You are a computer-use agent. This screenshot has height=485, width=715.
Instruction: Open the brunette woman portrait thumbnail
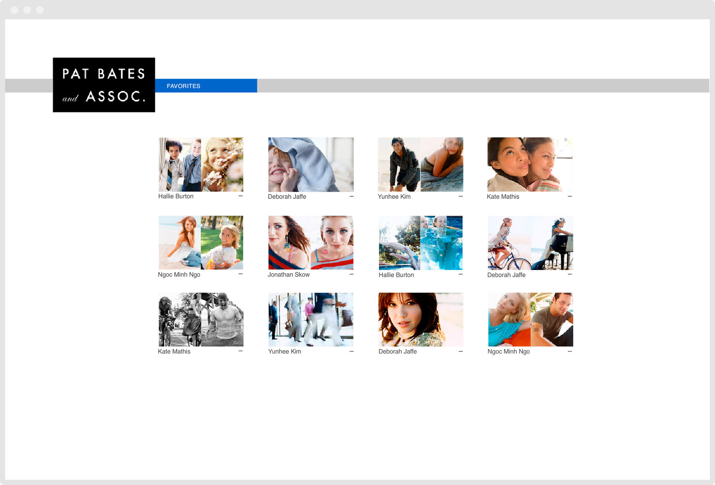pos(420,319)
